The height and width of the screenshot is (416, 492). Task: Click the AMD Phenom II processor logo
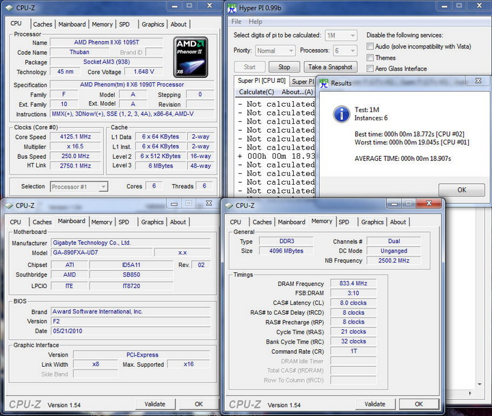coord(191,57)
